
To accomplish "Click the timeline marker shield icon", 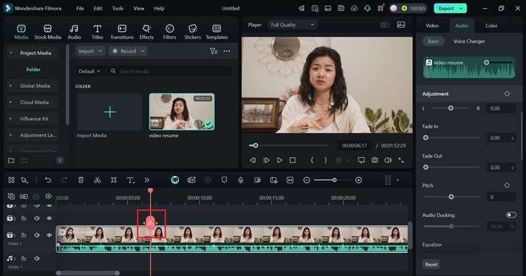I will tap(224, 180).
